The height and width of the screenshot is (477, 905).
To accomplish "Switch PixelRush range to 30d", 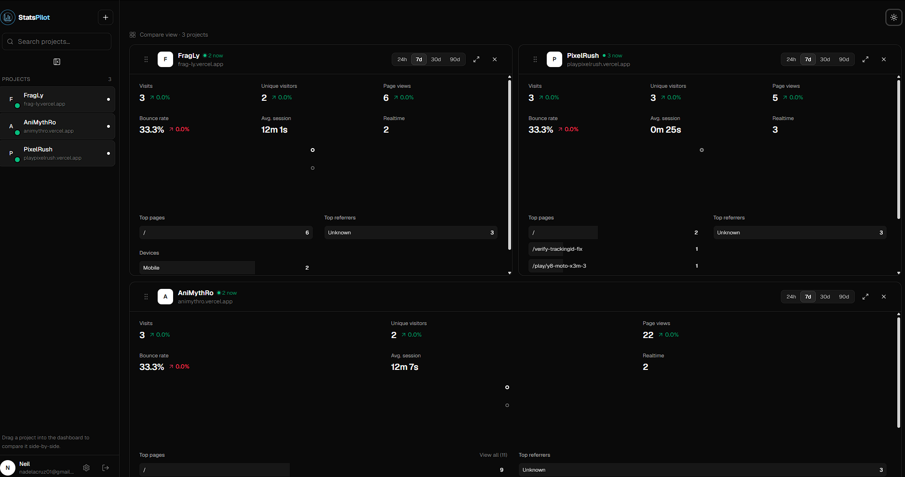I will (825, 59).
